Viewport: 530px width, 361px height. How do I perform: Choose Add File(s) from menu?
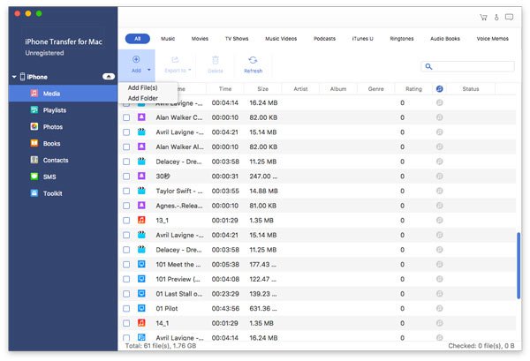click(142, 87)
